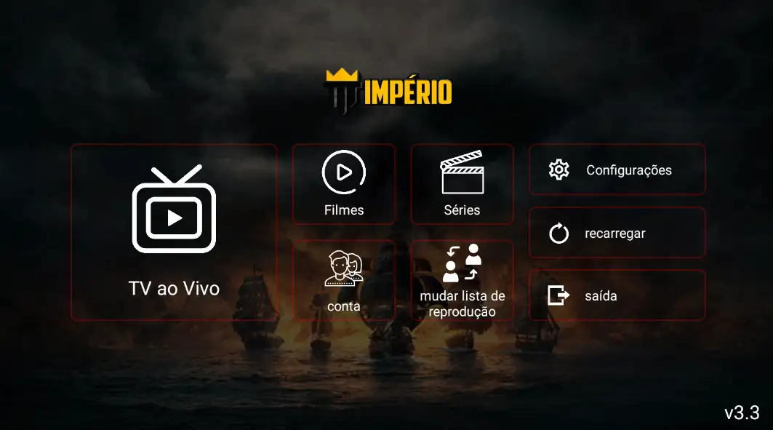The width and height of the screenshot is (773, 430).
Task: Click the Configurações gear icon
Action: click(x=558, y=170)
